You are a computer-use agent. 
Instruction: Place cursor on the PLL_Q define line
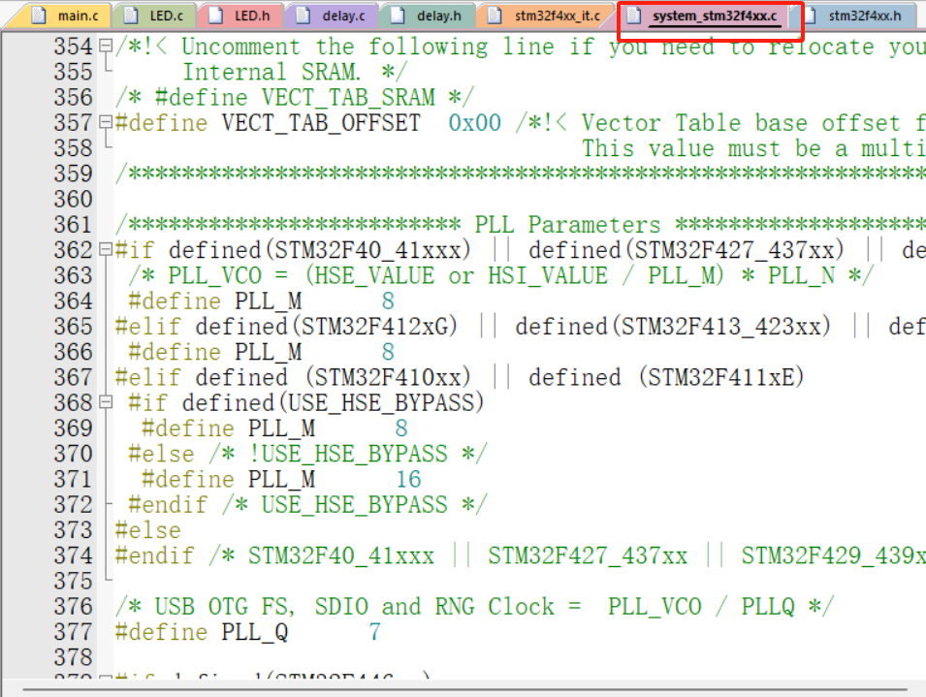[x=242, y=631]
